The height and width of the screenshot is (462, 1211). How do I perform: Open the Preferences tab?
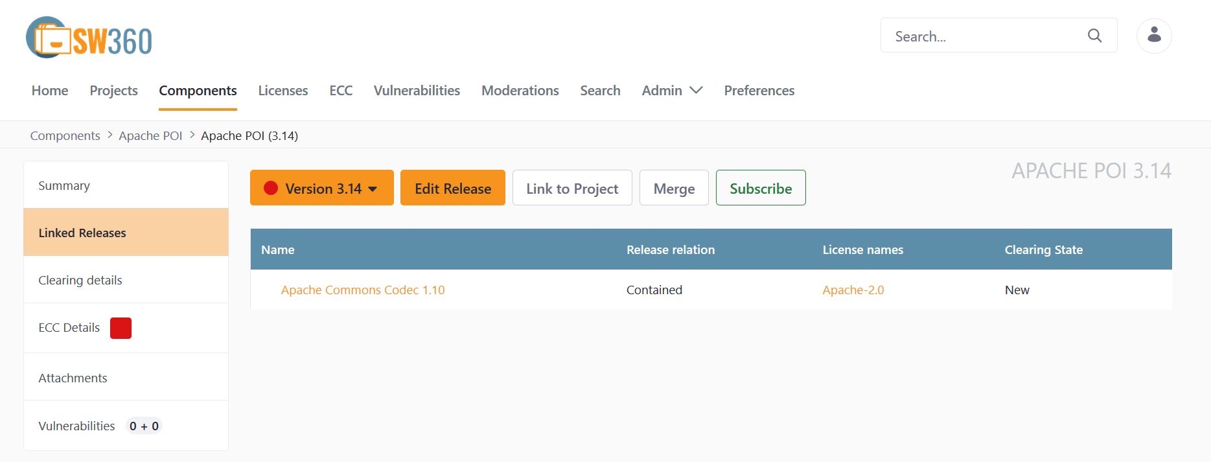[759, 90]
